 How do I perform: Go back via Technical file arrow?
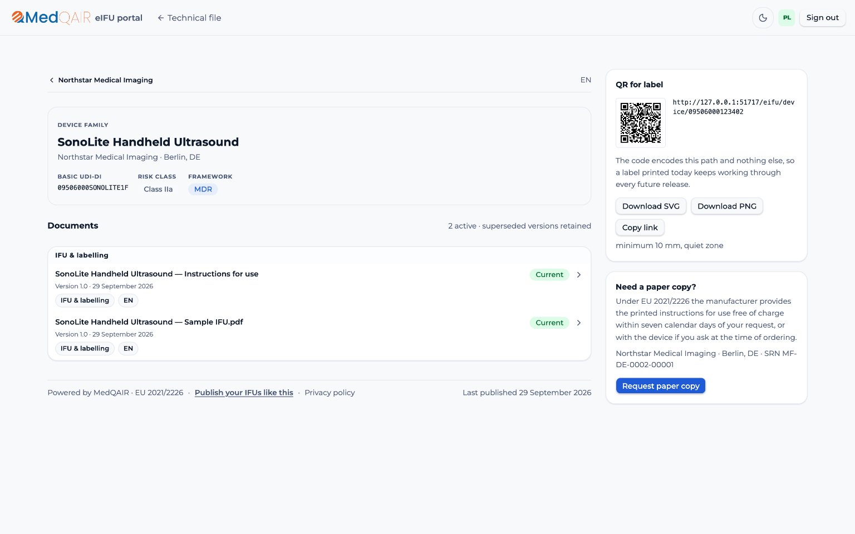click(189, 18)
